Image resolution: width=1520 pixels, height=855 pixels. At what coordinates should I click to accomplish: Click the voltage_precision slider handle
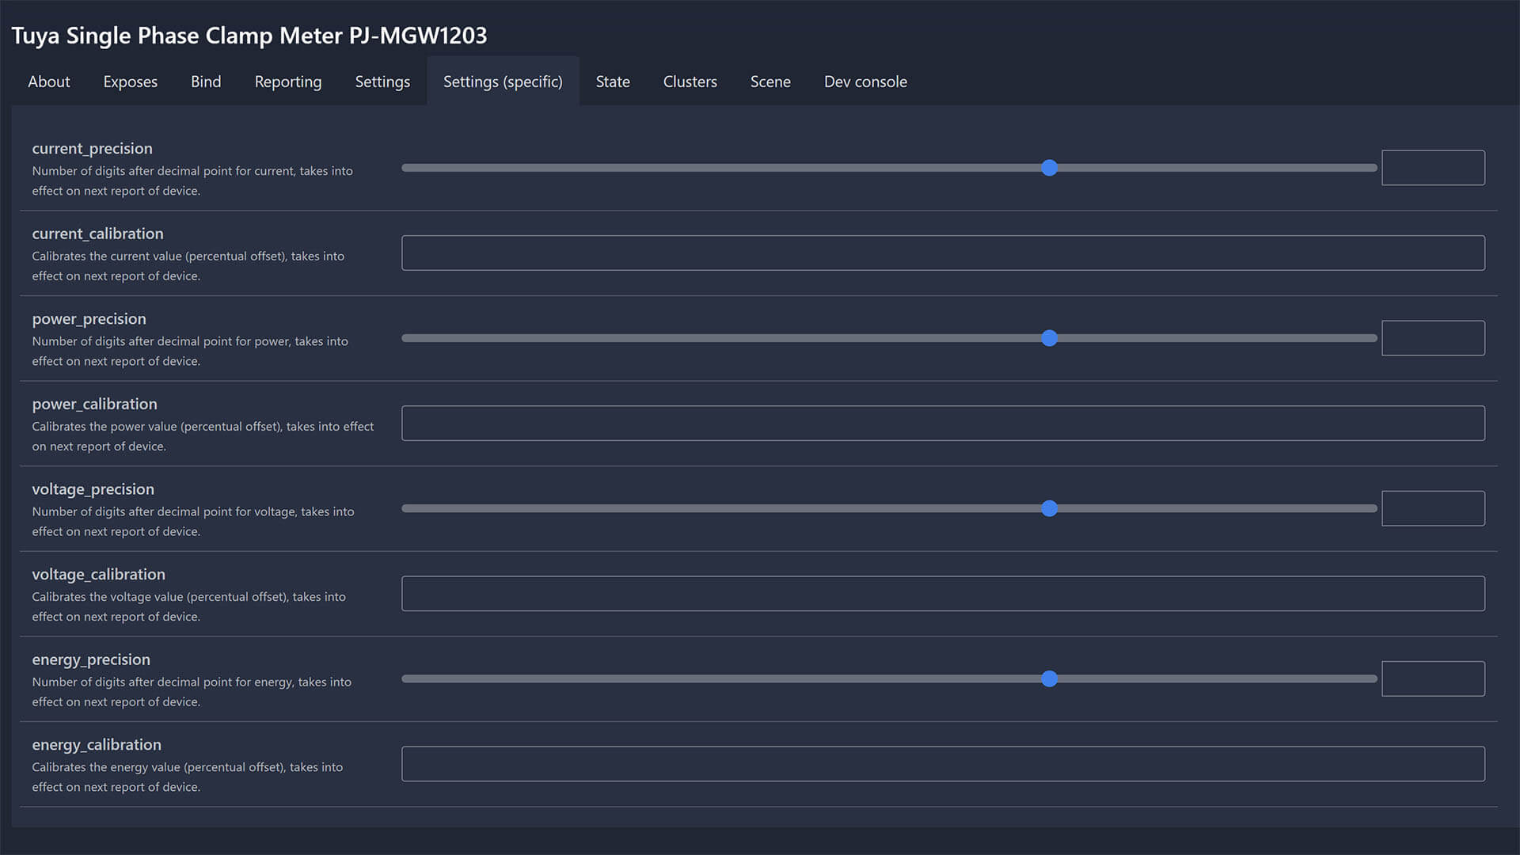[x=1049, y=508]
